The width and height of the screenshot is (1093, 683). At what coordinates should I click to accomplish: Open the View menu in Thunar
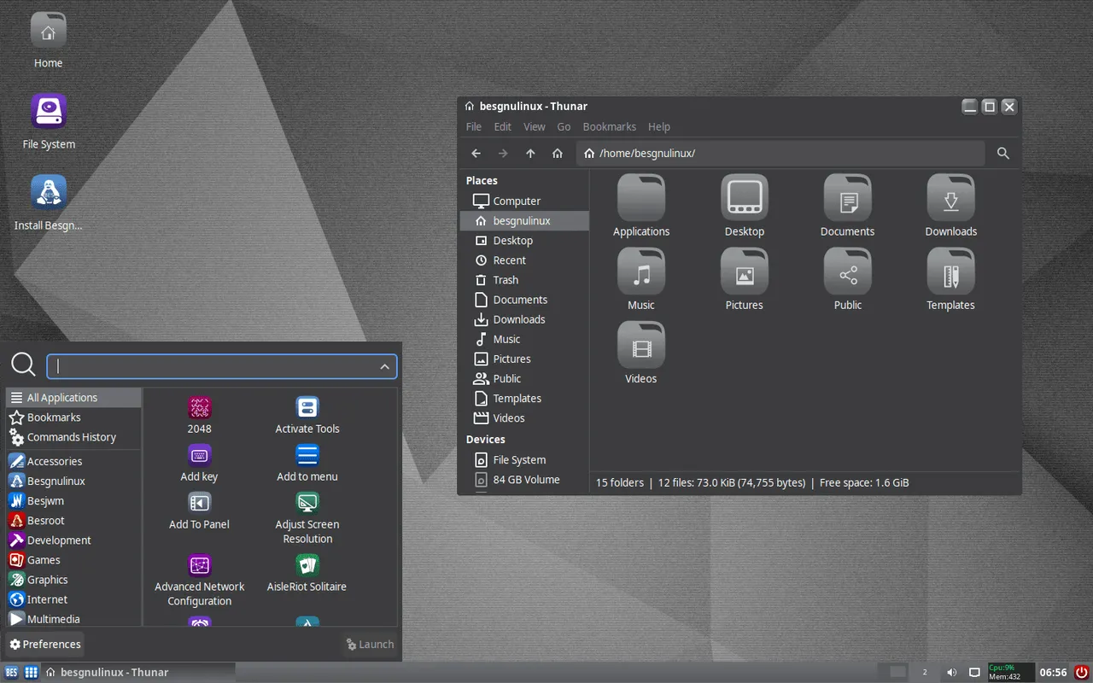pos(534,126)
